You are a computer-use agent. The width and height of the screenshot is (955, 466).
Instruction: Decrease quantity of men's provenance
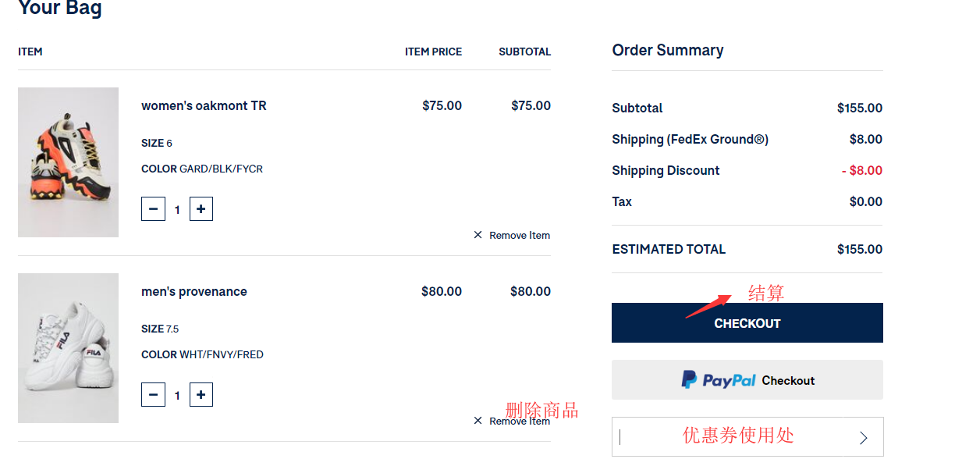click(x=153, y=395)
